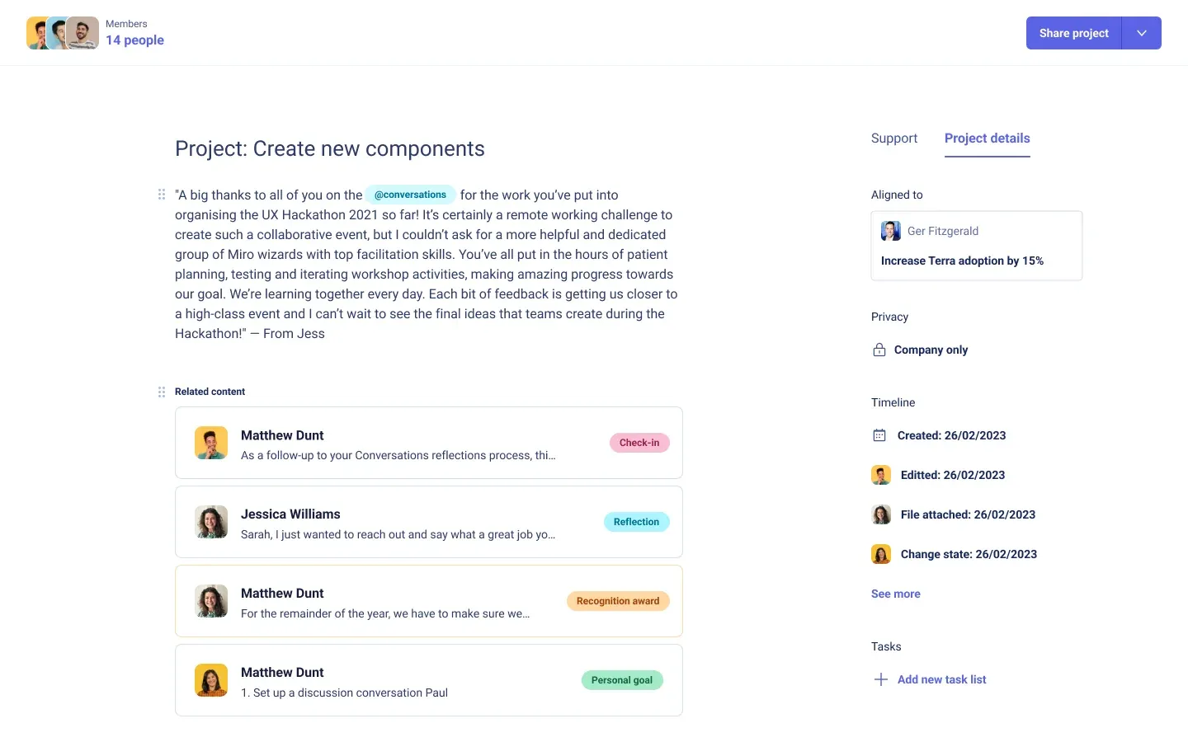The width and height of the screenshot is (1188, 742).
Task: Switch to the Support tab
Action: click(x=894, y=139)
